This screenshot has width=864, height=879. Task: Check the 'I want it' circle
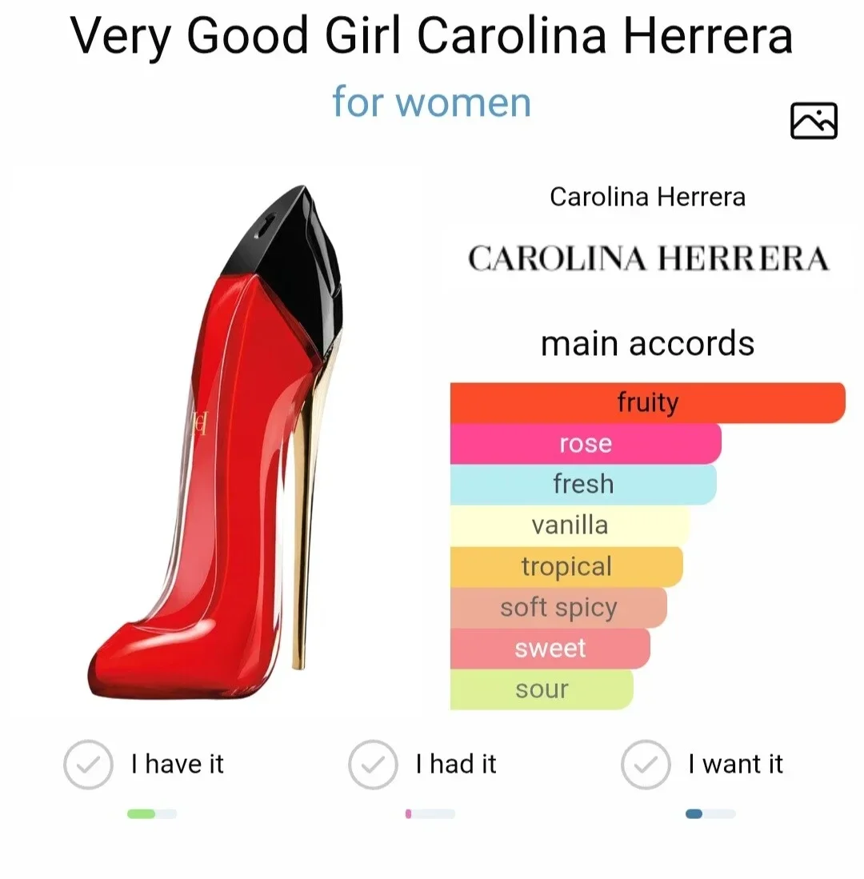646,764
